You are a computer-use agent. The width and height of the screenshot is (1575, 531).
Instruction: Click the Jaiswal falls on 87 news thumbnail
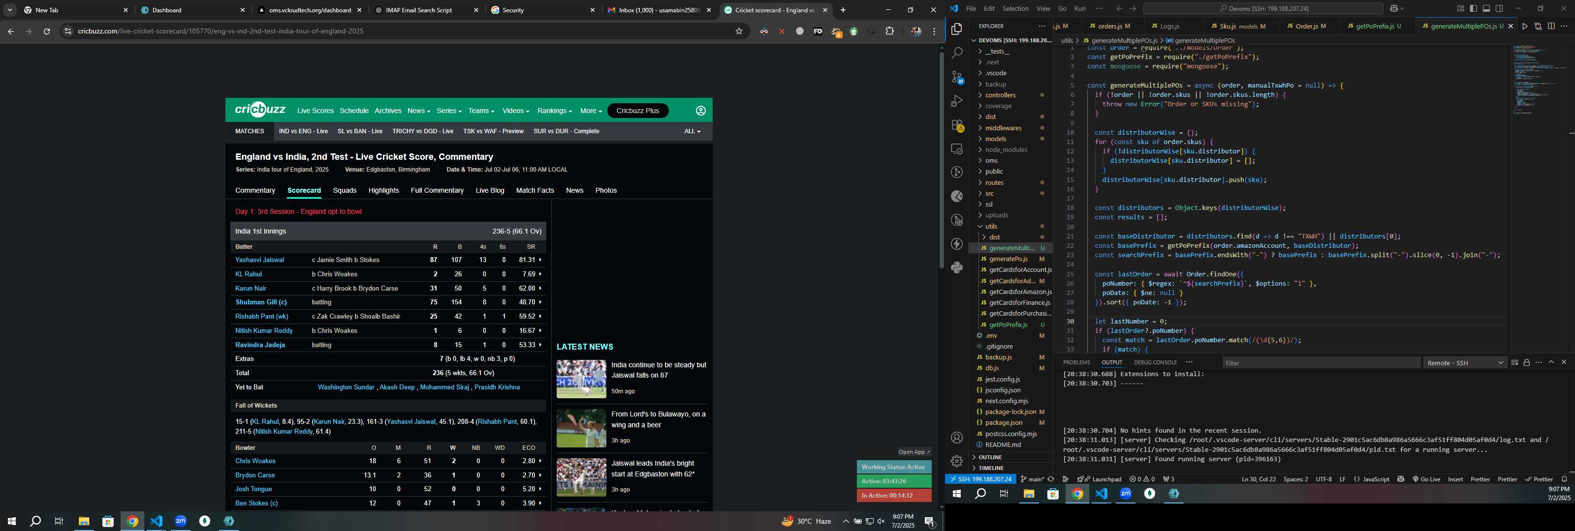pos(581,379)
